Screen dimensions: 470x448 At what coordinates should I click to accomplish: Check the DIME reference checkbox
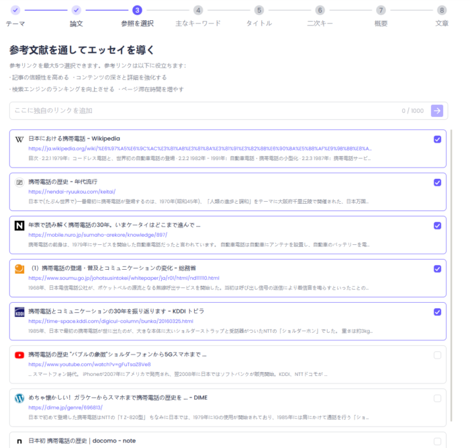pos(437,398)
